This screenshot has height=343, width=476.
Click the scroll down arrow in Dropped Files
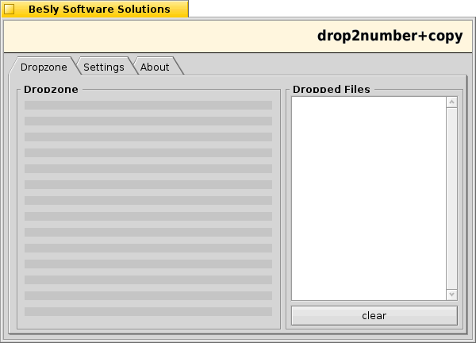(451, 295)
